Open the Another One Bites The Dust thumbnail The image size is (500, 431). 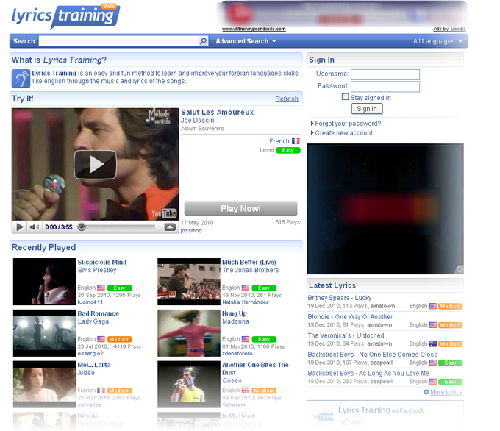(x=189, y=384)
